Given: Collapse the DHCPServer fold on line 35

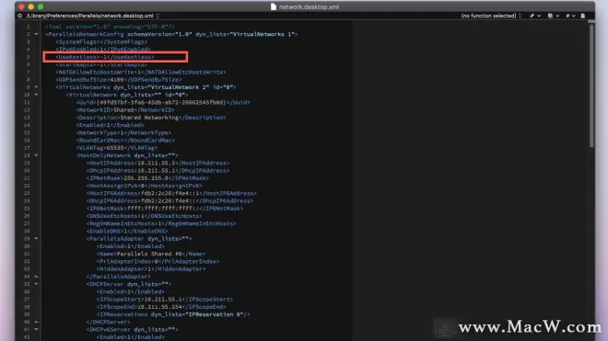Looking at the screenshot, I should [36, 284].
